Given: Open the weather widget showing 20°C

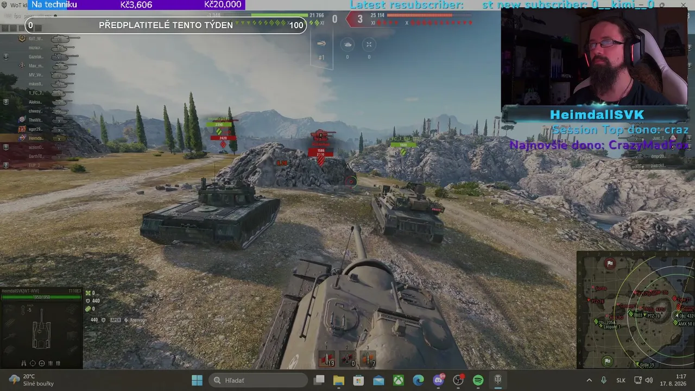Looking at the screenshot, I should pyautogui.click(x=31, y=380).
